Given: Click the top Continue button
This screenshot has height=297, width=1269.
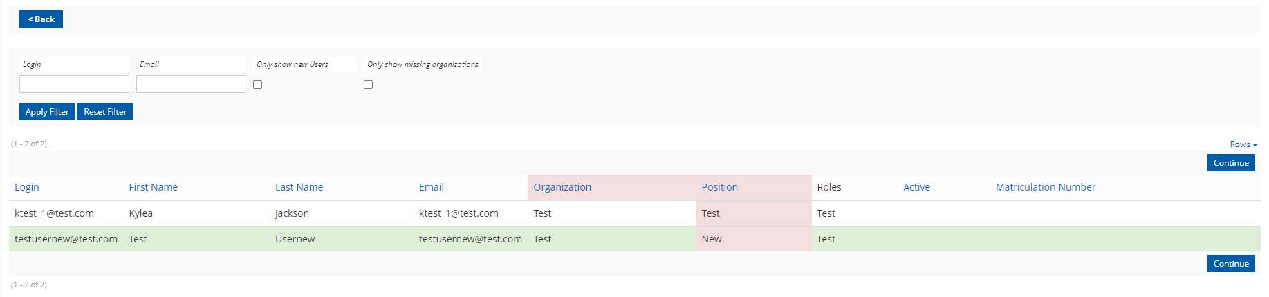Looking at the screenshot, I should tap(1231, 163).
